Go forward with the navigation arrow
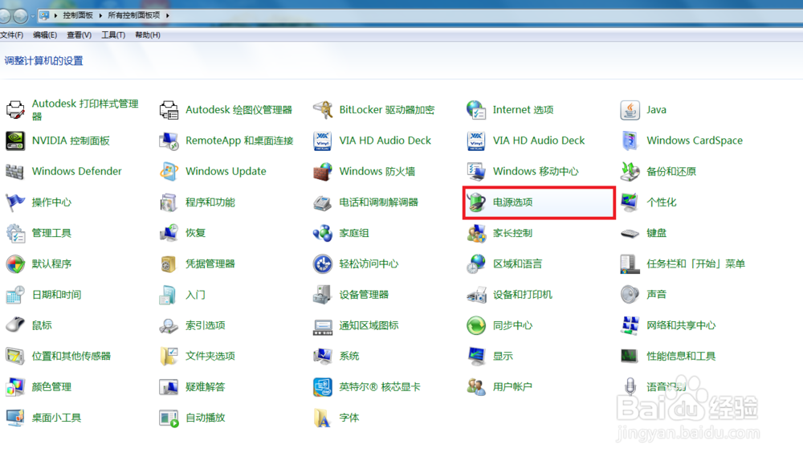 pyautogui.click(x=21, y=16)
